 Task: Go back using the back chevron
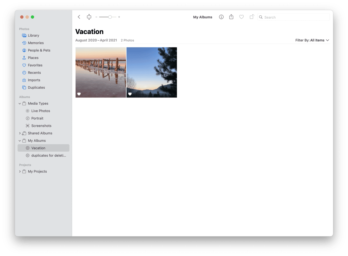point(79,17)
